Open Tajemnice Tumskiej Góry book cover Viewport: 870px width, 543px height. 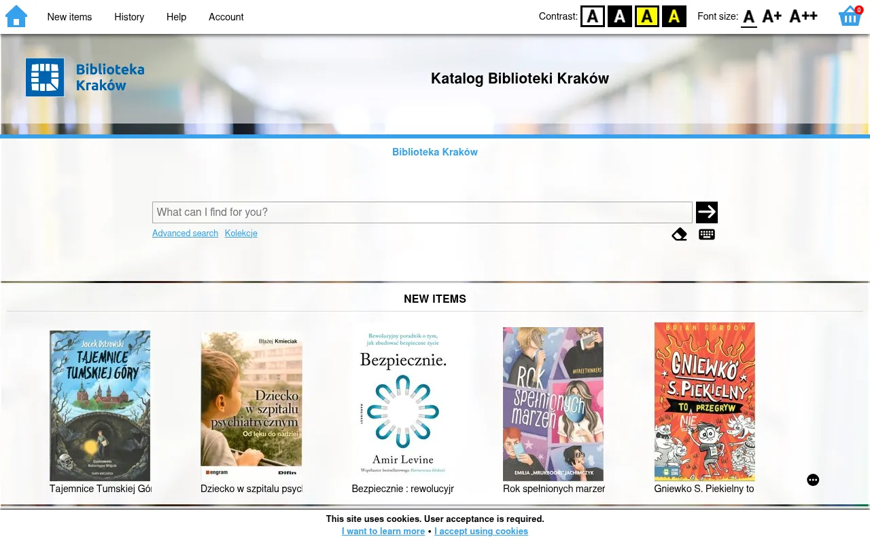point(100,406)
